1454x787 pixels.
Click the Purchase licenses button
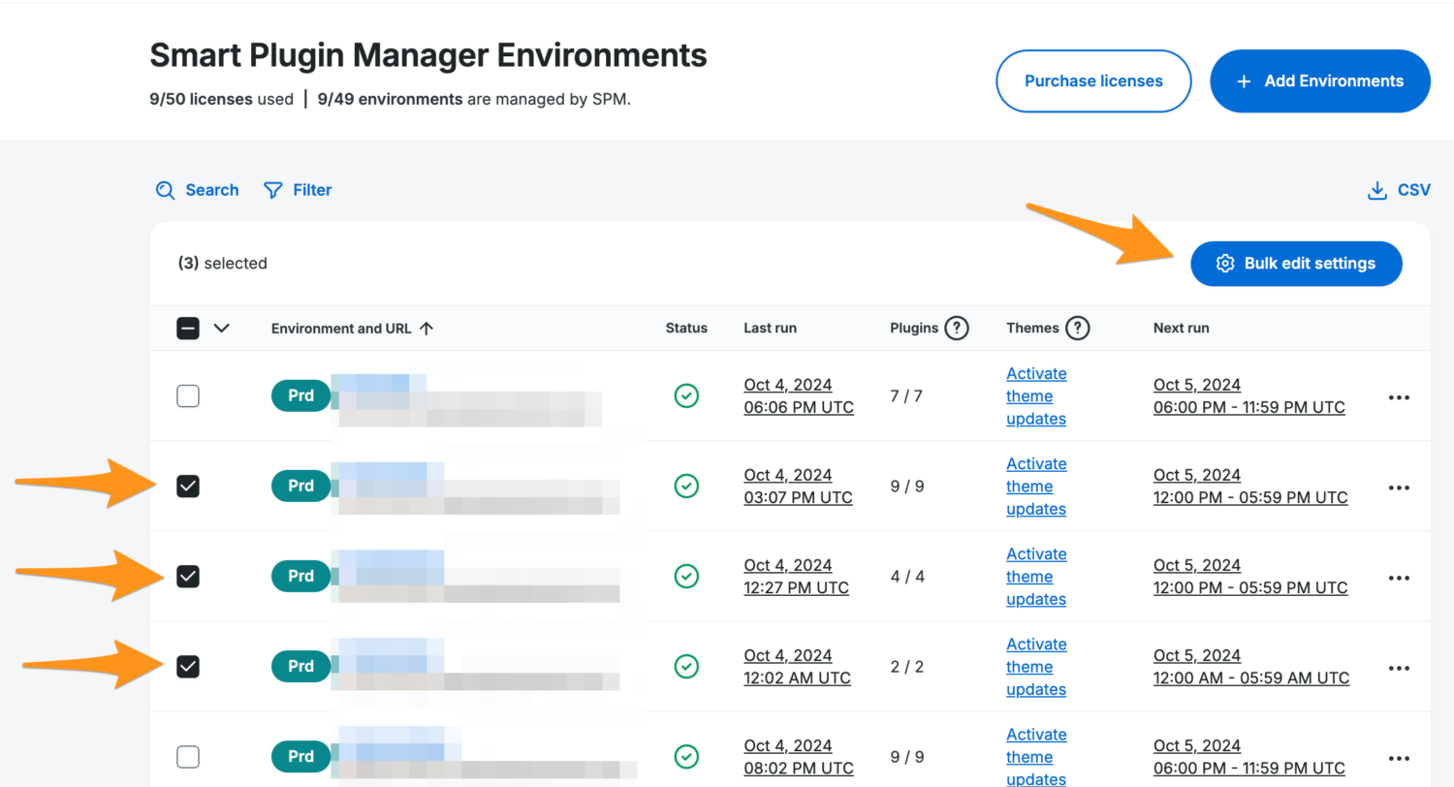pos(1093,80)
